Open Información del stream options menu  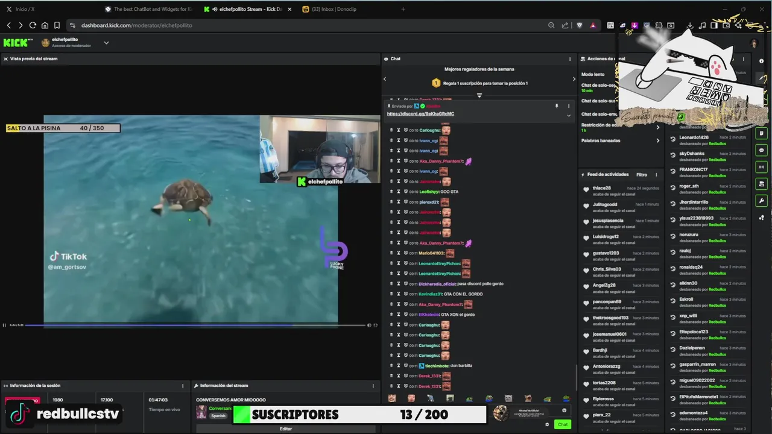pyautogui.click(x=373, y=386)
